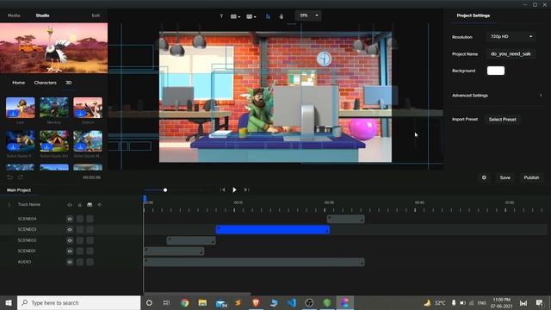Image resolution: width=551 pixels, height=310 pixels.
Task: Activate the hand pan tool
Action: (x=282, y=16)
